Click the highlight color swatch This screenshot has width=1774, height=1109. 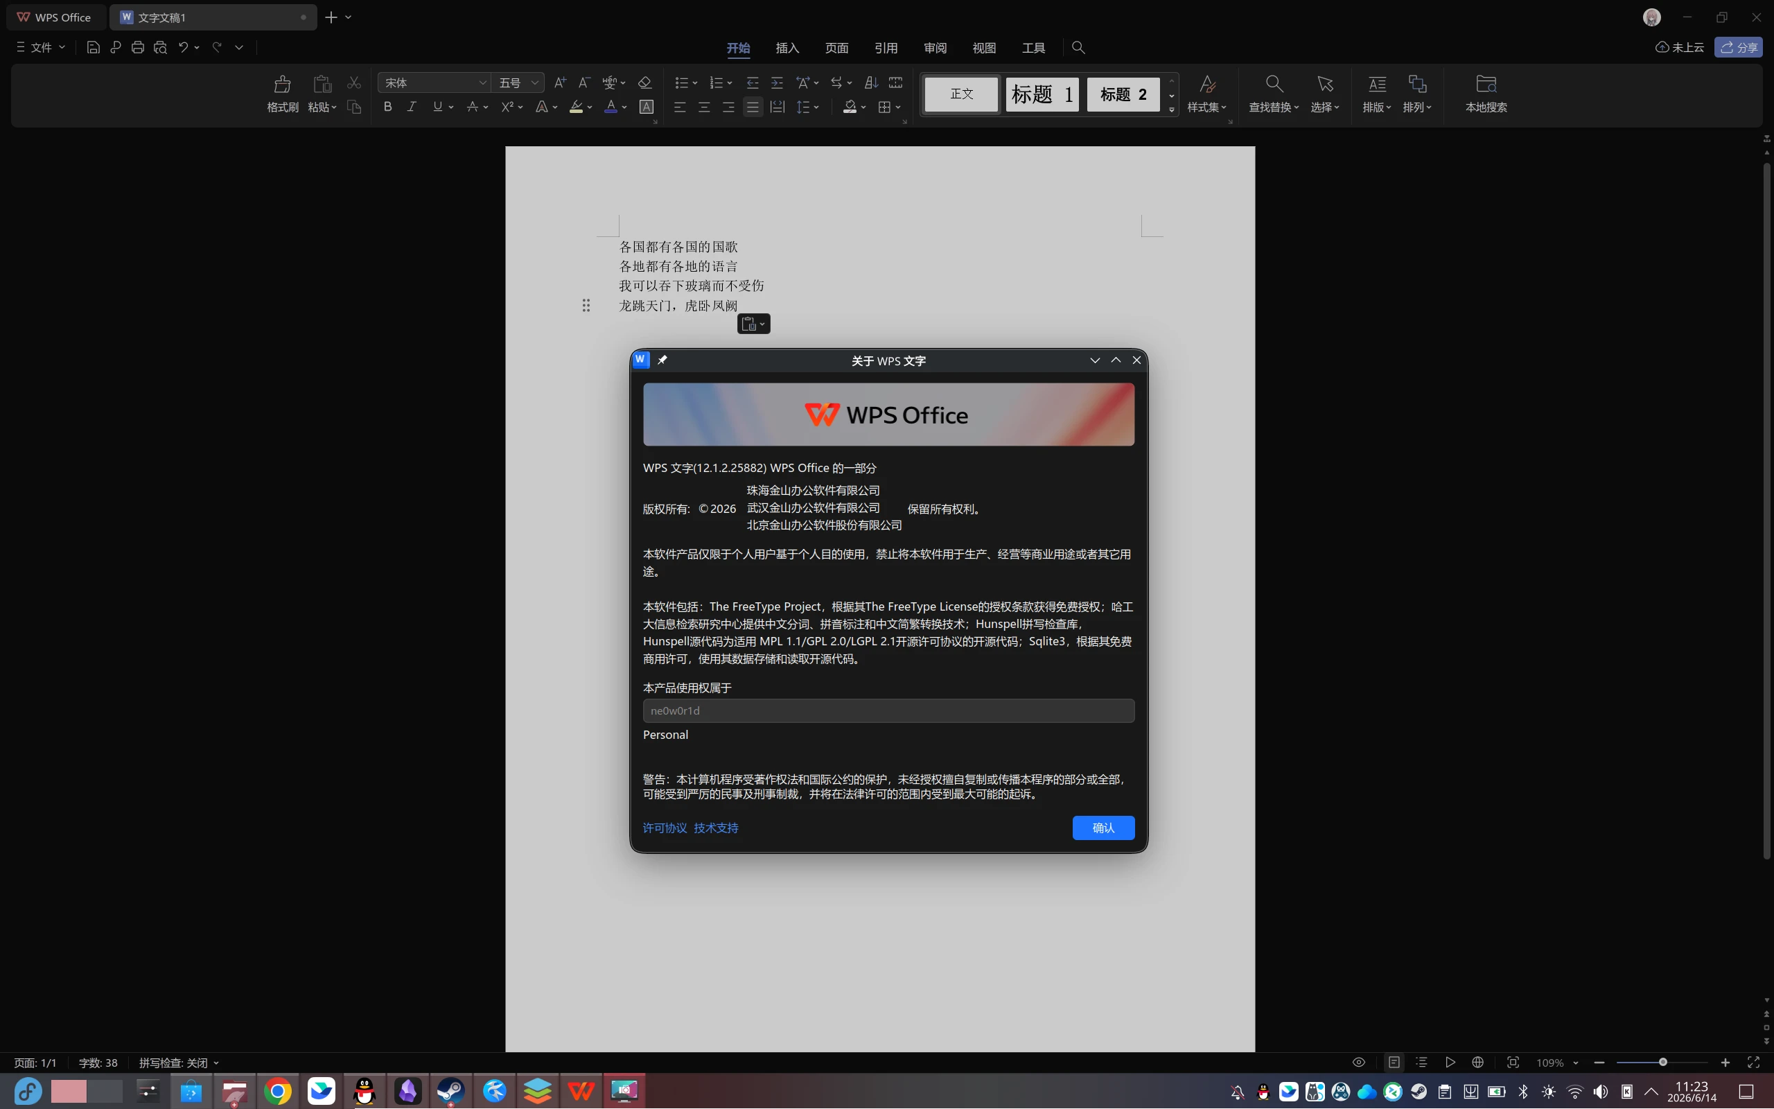576,107
